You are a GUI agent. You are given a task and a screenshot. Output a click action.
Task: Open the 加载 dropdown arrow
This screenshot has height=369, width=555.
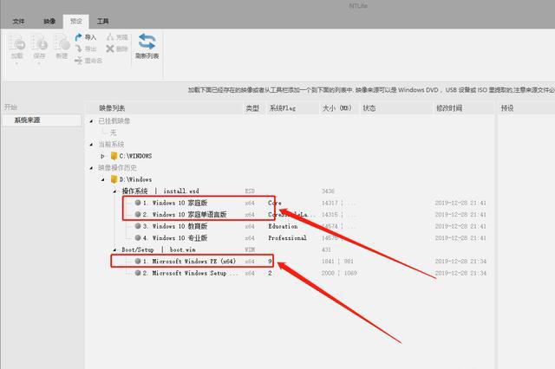(16, 63)
